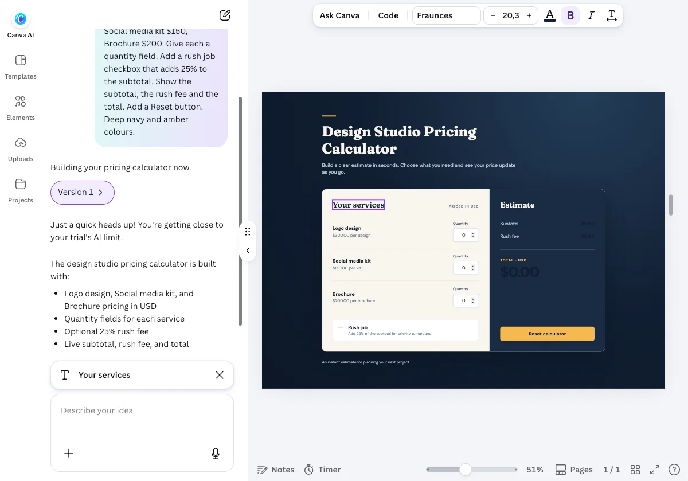Open the Timer
688x481 pixels.
pyautogui.click(x=322, y=470)
